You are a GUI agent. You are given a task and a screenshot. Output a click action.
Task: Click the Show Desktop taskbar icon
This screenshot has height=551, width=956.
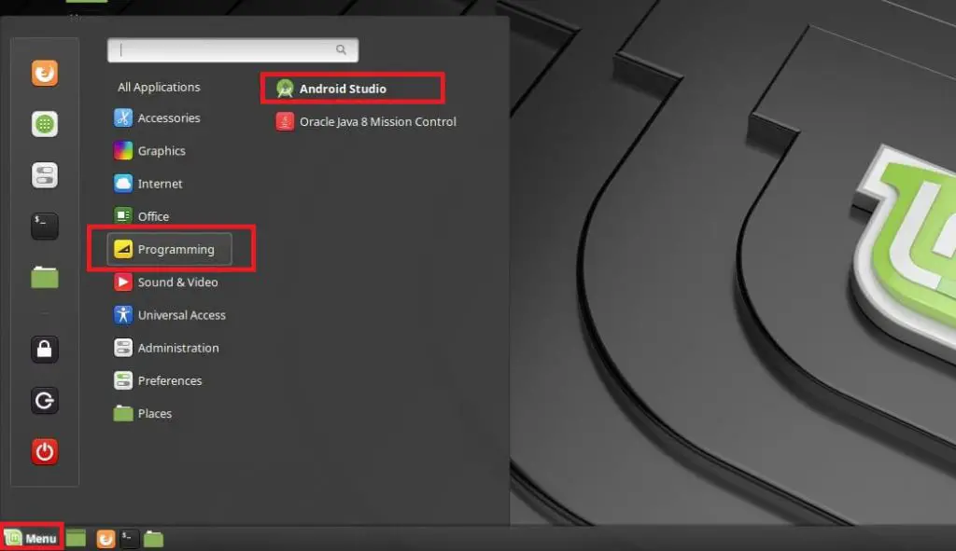click(x=77, y=538)
